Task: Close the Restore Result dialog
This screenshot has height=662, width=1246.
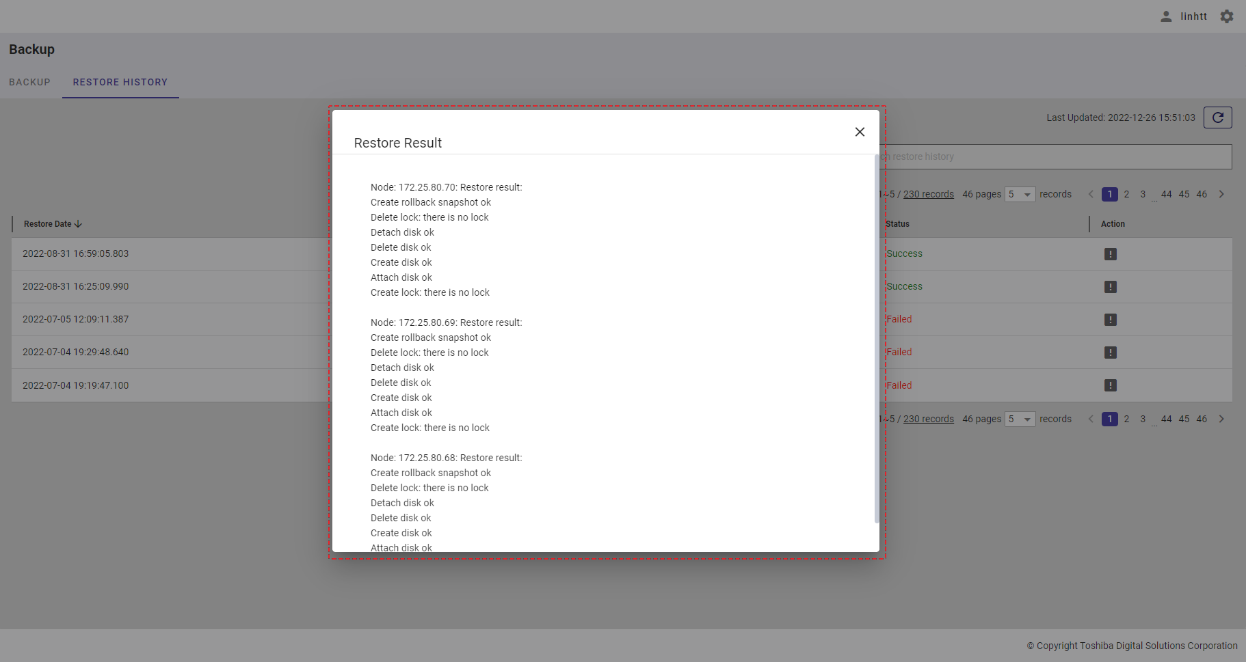Action: point(860,132)
